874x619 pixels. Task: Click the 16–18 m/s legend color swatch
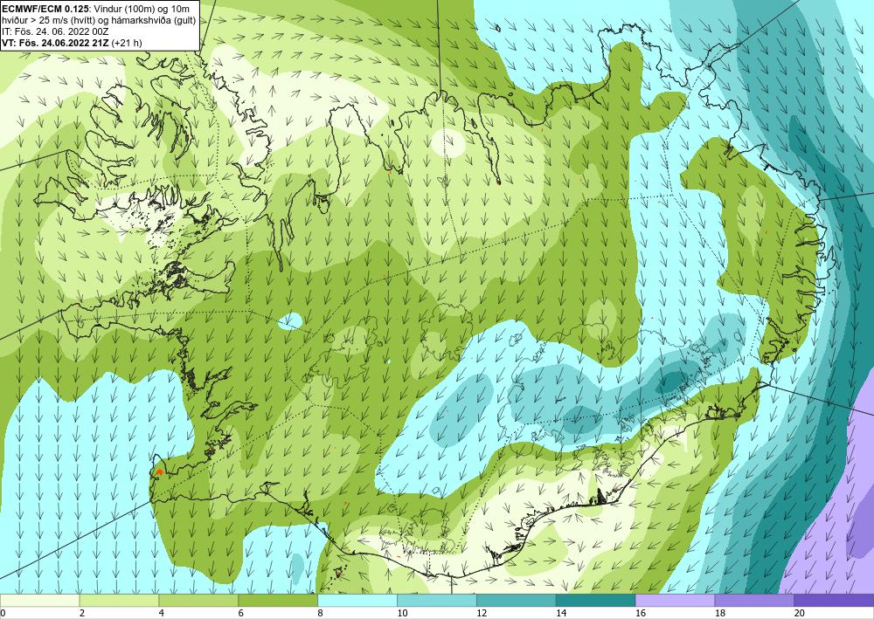675,600
